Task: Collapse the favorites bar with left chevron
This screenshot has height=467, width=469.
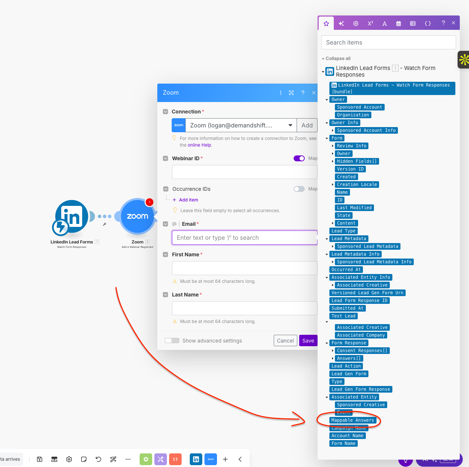Action: click(240, 459)
